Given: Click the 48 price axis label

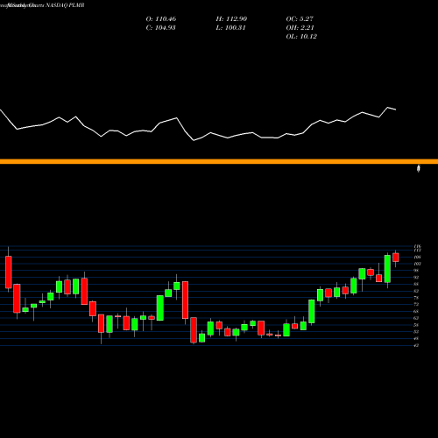Looking at the screenshot, I should pos(416,339).
